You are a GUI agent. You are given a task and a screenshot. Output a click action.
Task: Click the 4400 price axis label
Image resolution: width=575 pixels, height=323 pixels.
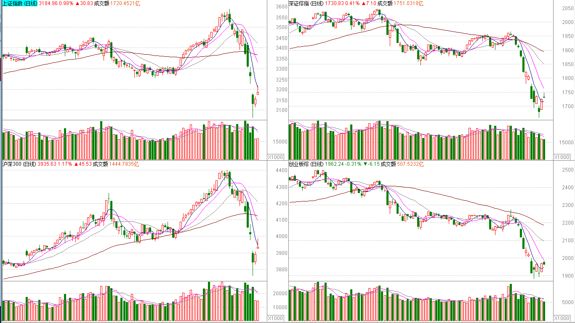coord(282,171)
